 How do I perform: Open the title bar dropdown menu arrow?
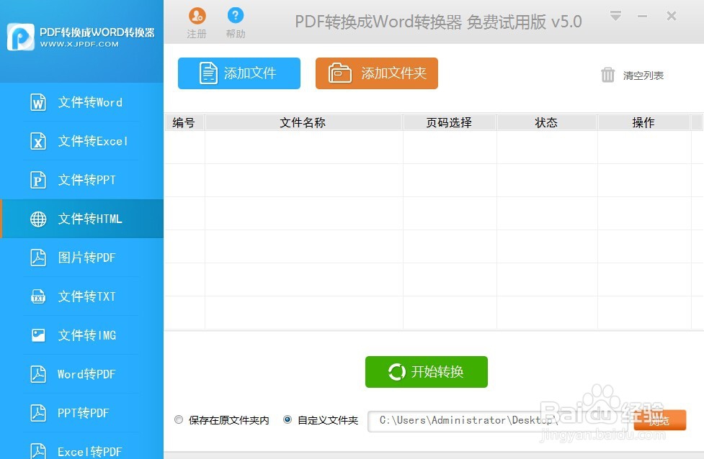(615, 16)
